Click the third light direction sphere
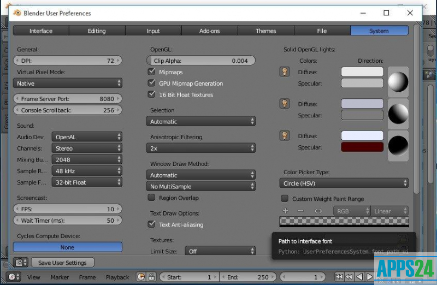This screenshot has height=285, width=437. coord(398,145)
